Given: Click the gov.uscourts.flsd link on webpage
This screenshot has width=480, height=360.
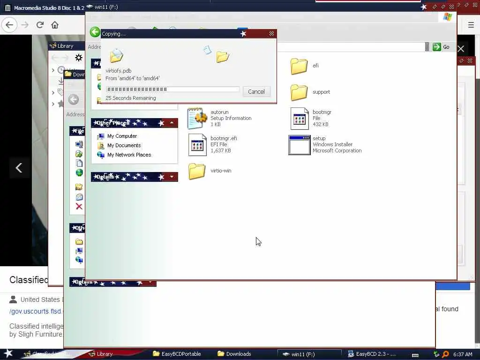Looking at the screenshot, I should pyautogui.click(x=36, y=311).
